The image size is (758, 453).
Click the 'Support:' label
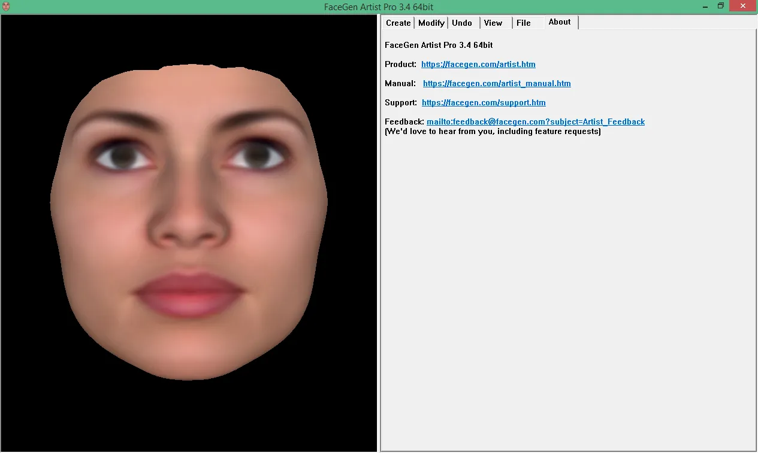click(x=401, y=102)
